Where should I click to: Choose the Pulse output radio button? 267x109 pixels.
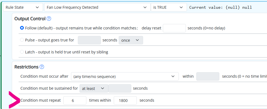tap(22, 40)
